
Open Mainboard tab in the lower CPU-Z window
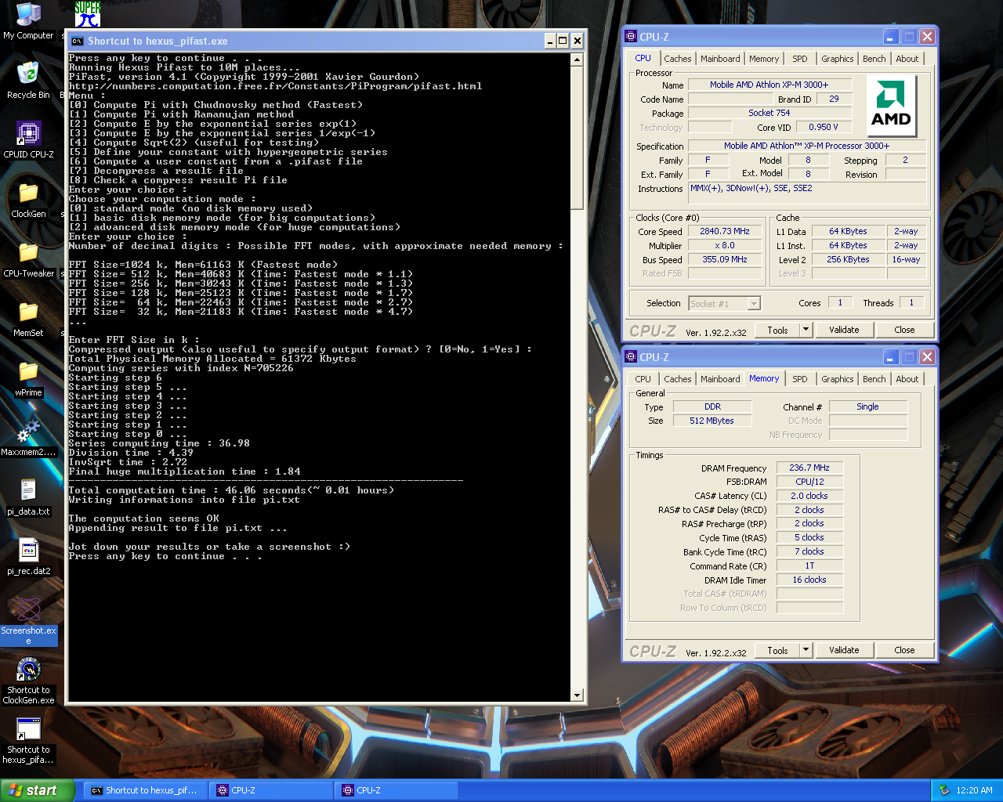pyautogui.click(x=720, y=379)
